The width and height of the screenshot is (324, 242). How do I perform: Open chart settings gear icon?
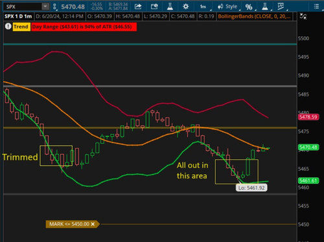point(185,6)
